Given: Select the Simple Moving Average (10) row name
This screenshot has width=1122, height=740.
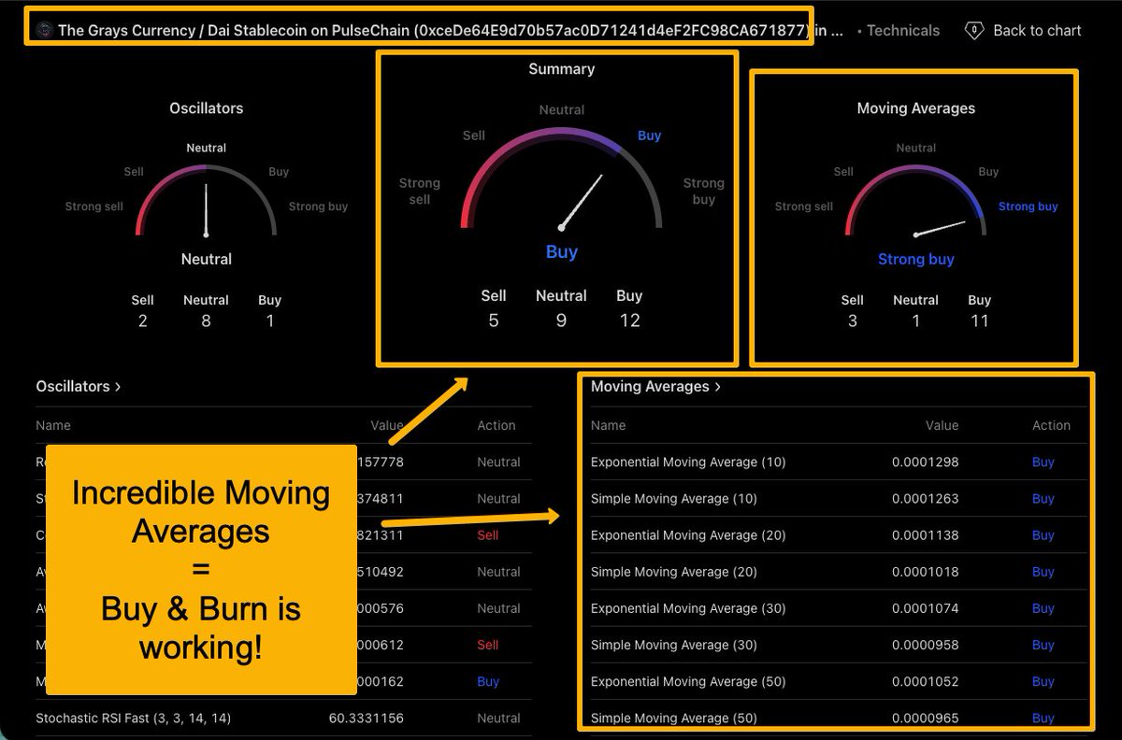Looking at the screenshot, I should click(x=673, y=498).
